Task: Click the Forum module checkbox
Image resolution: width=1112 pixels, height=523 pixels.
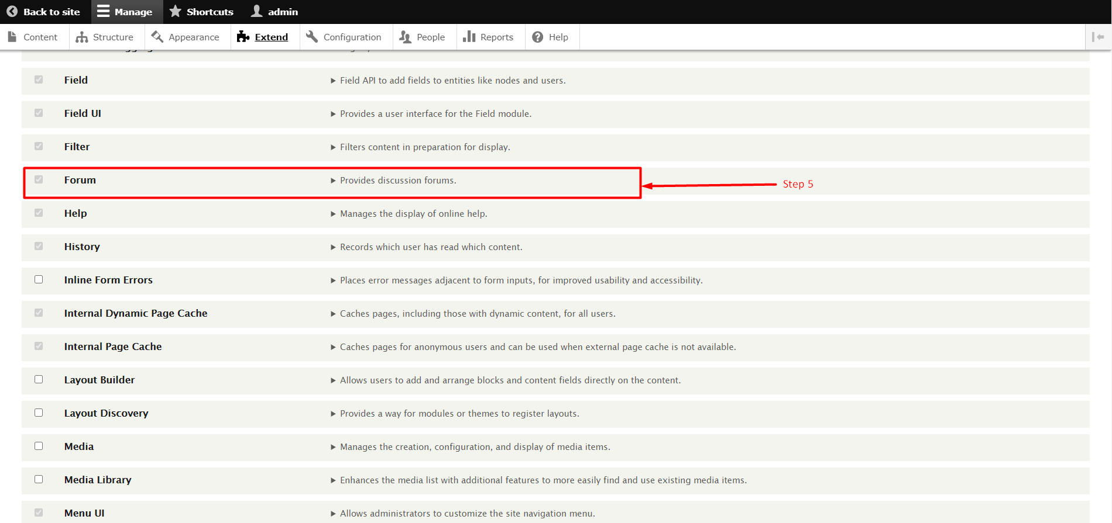Action: point(39,179)
